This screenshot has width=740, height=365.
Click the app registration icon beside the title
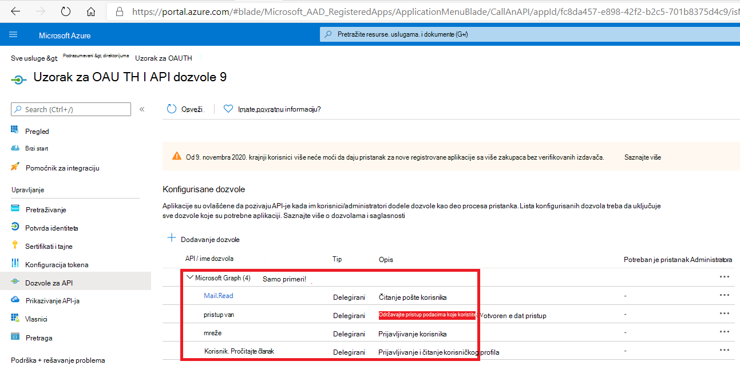(x=19, y=79)
